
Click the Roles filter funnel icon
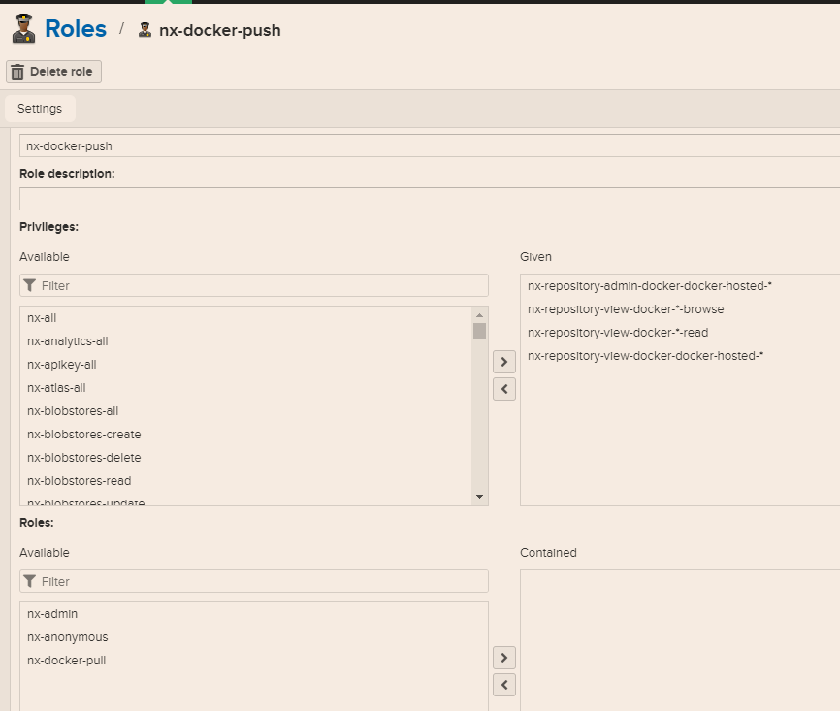tap(30, 582)
